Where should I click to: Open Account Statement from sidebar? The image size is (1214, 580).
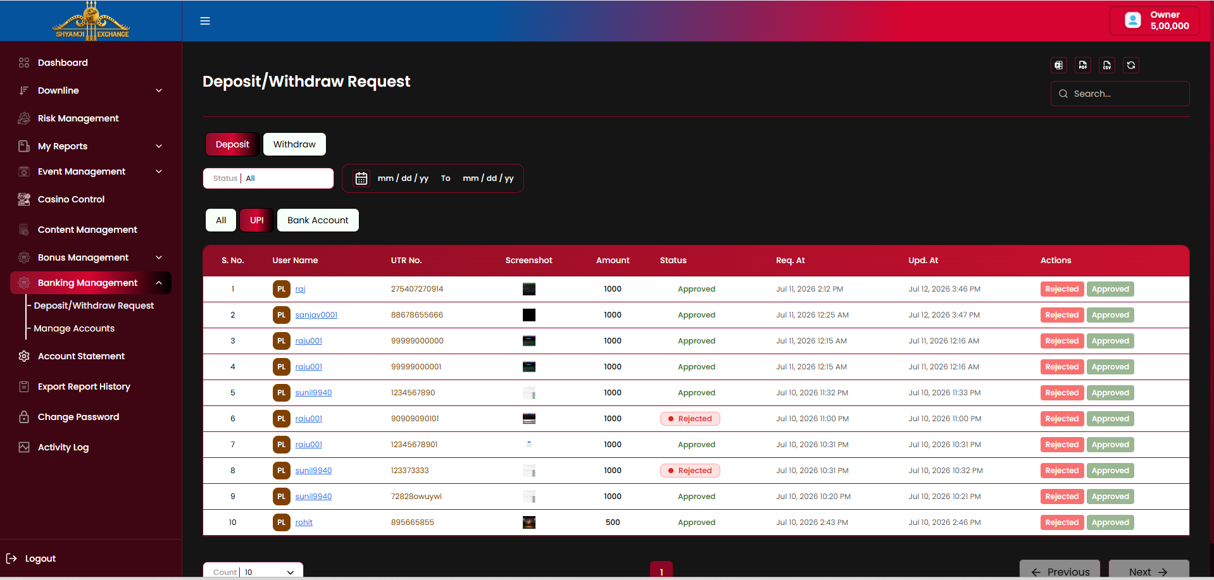point(81,356)
